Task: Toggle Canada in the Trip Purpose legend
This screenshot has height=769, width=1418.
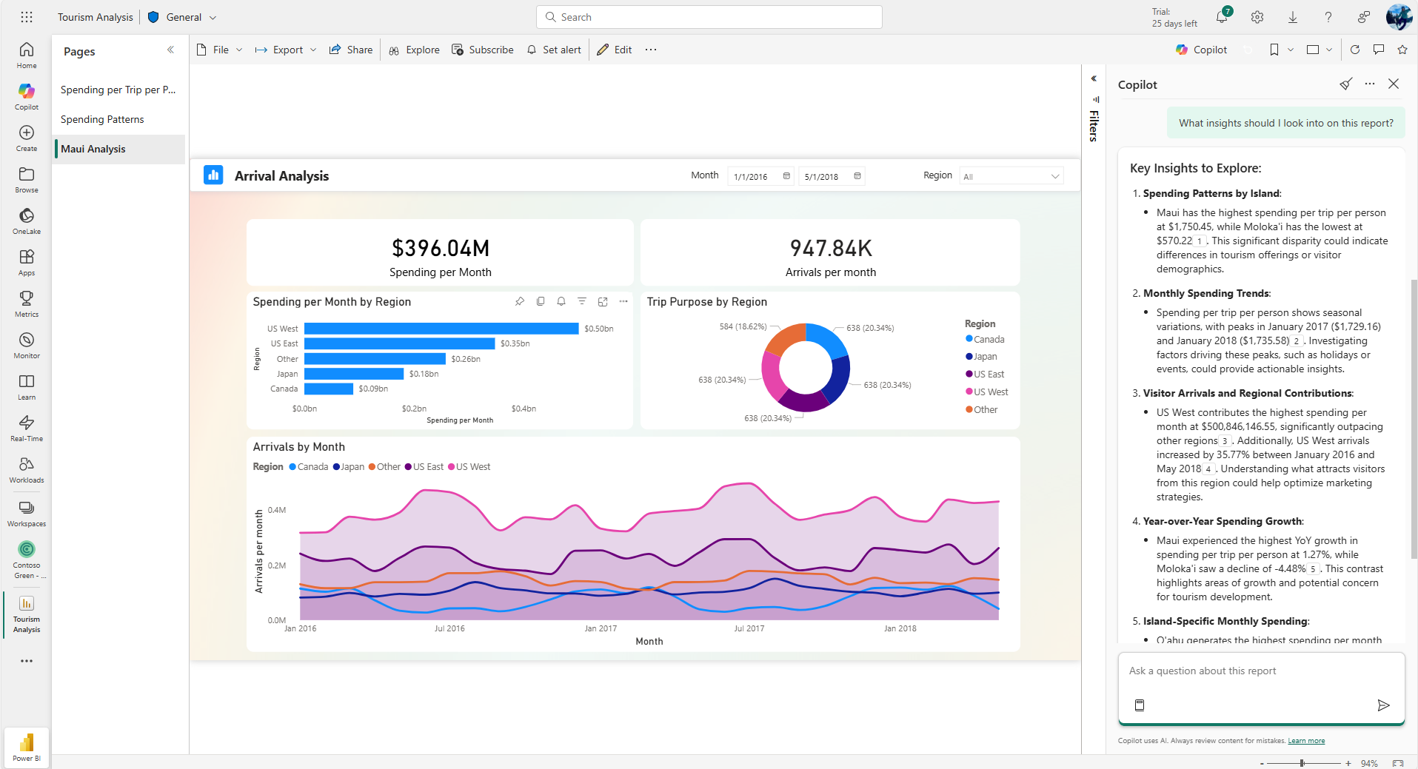Action: click(x=989, y=340)
